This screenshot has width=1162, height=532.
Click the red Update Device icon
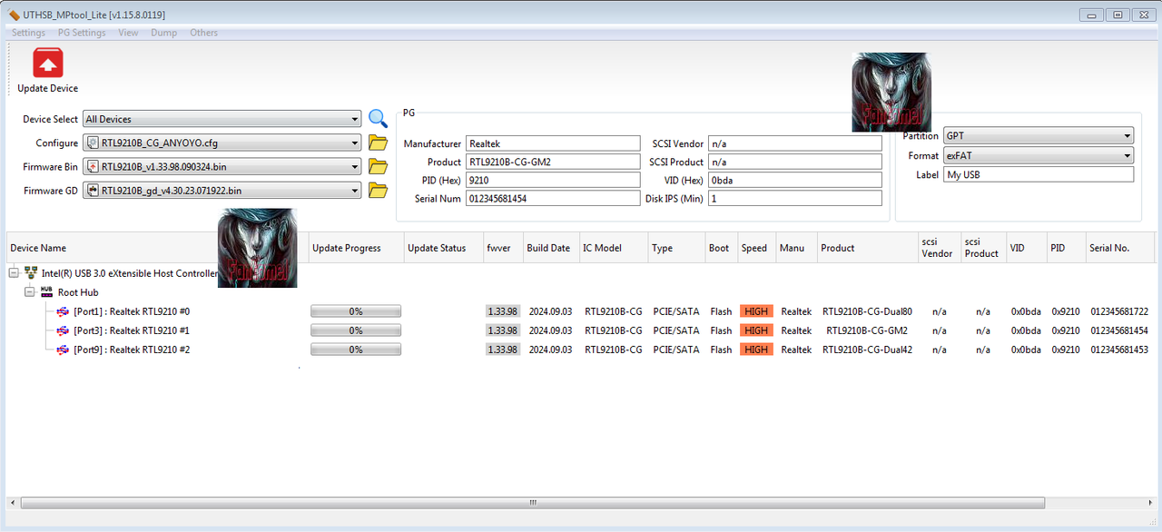click(x=48, y=64)
